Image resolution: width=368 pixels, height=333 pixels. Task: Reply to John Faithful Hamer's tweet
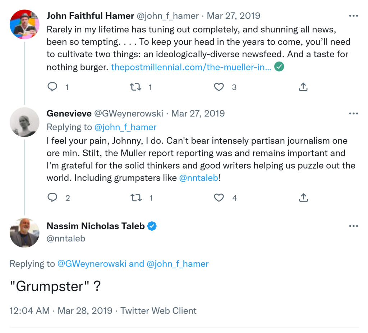52,87
